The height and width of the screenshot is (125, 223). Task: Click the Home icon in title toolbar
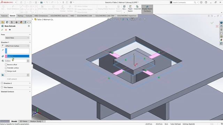[x=21, y=2]
